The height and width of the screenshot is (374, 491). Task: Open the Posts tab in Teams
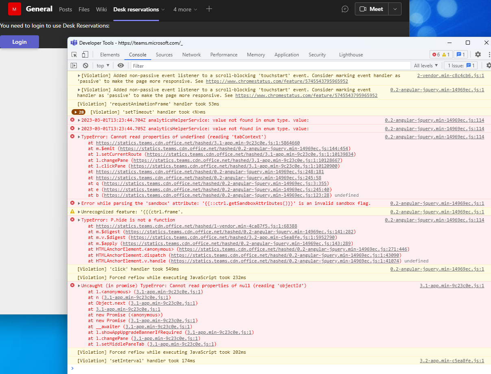coord(65,9)
